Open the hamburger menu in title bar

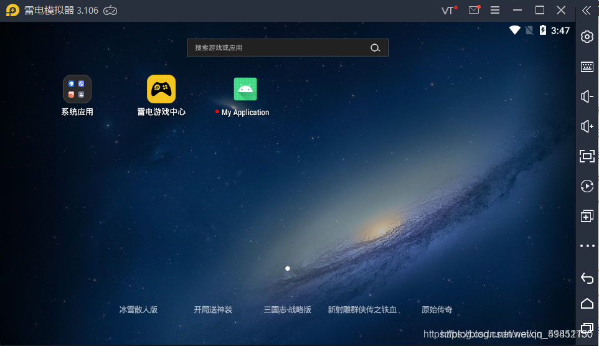(x=495, y=11)
